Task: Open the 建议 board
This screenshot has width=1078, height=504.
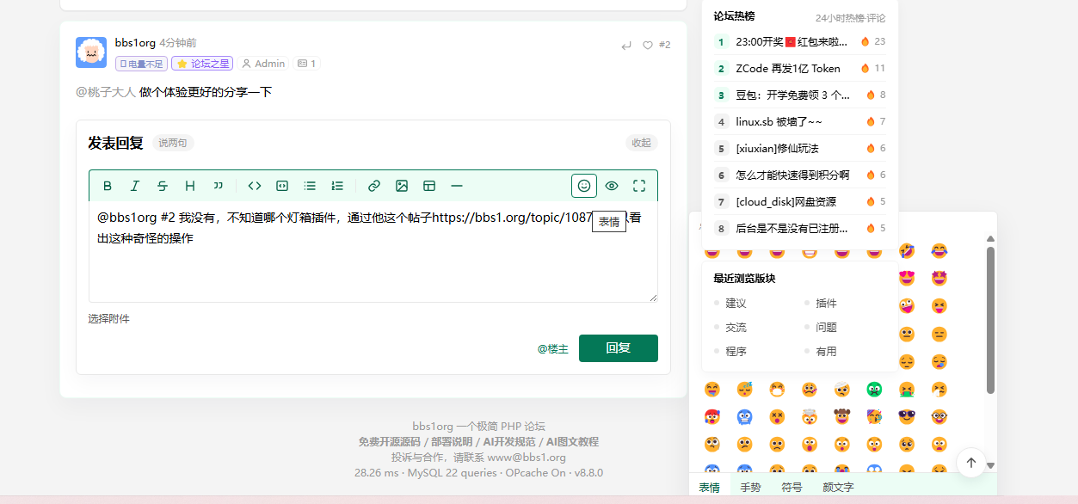Action: click(x=736, y=304)
